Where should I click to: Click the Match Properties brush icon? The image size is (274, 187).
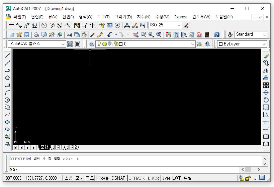coord(92,35)
